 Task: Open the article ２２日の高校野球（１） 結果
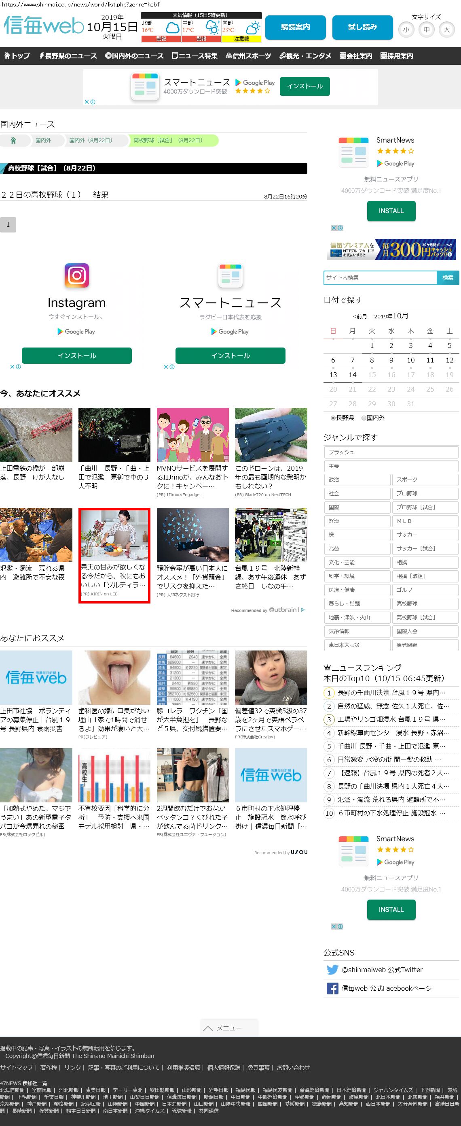(x=55, y=194)
